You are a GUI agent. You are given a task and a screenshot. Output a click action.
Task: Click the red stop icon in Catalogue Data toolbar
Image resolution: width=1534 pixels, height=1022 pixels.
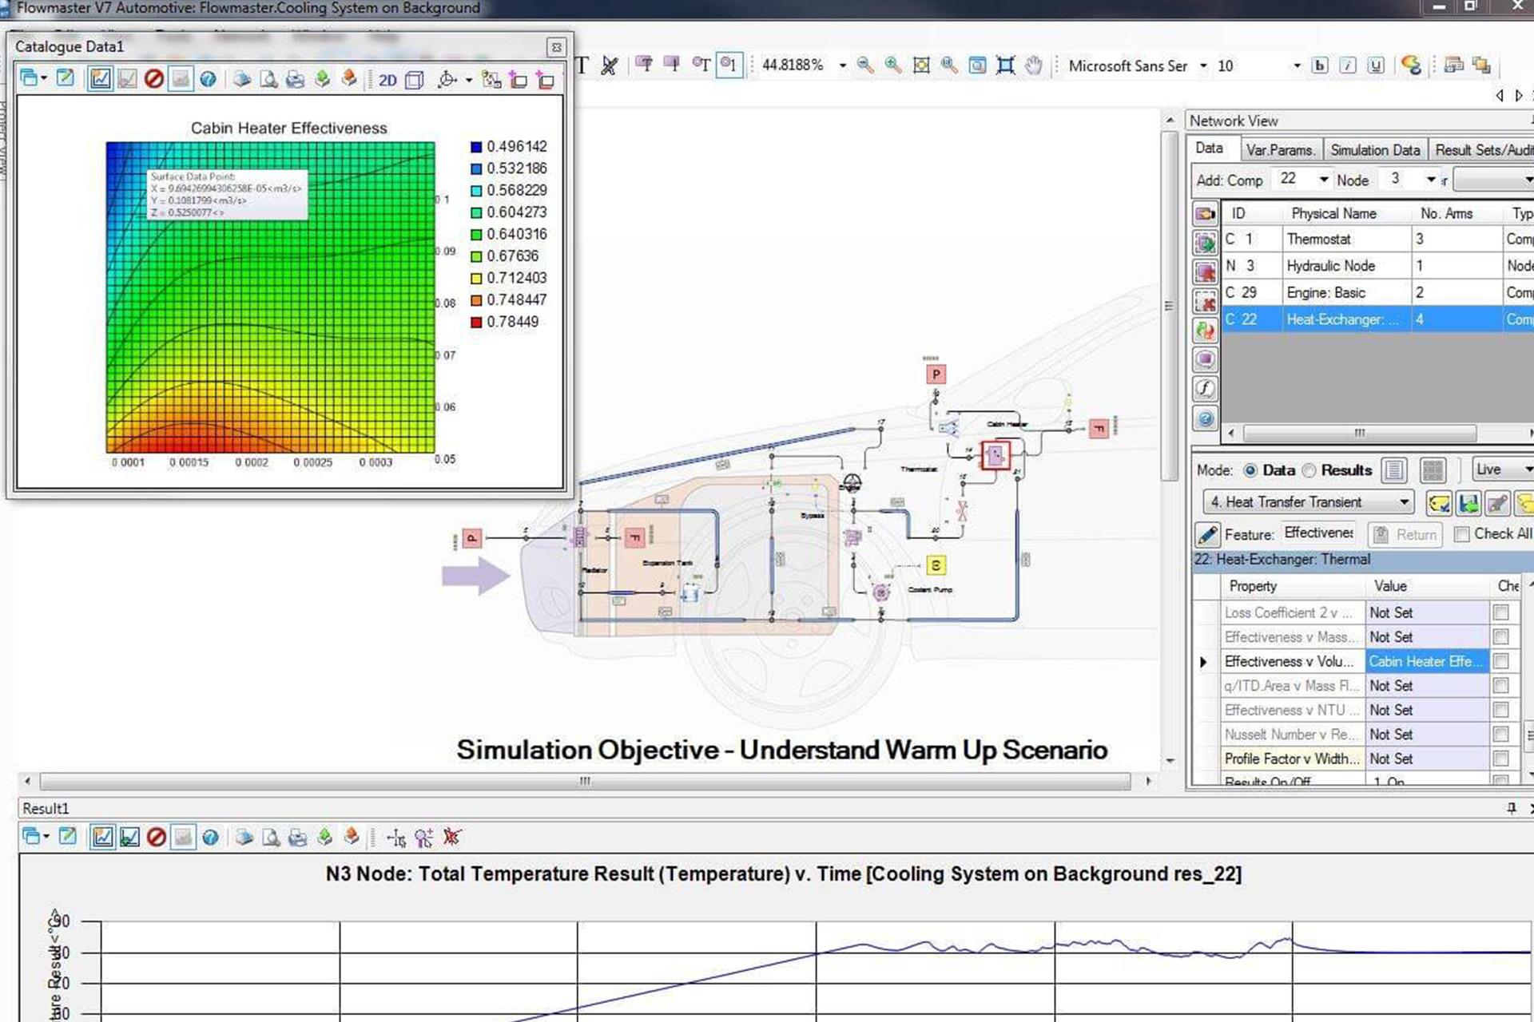153,78
